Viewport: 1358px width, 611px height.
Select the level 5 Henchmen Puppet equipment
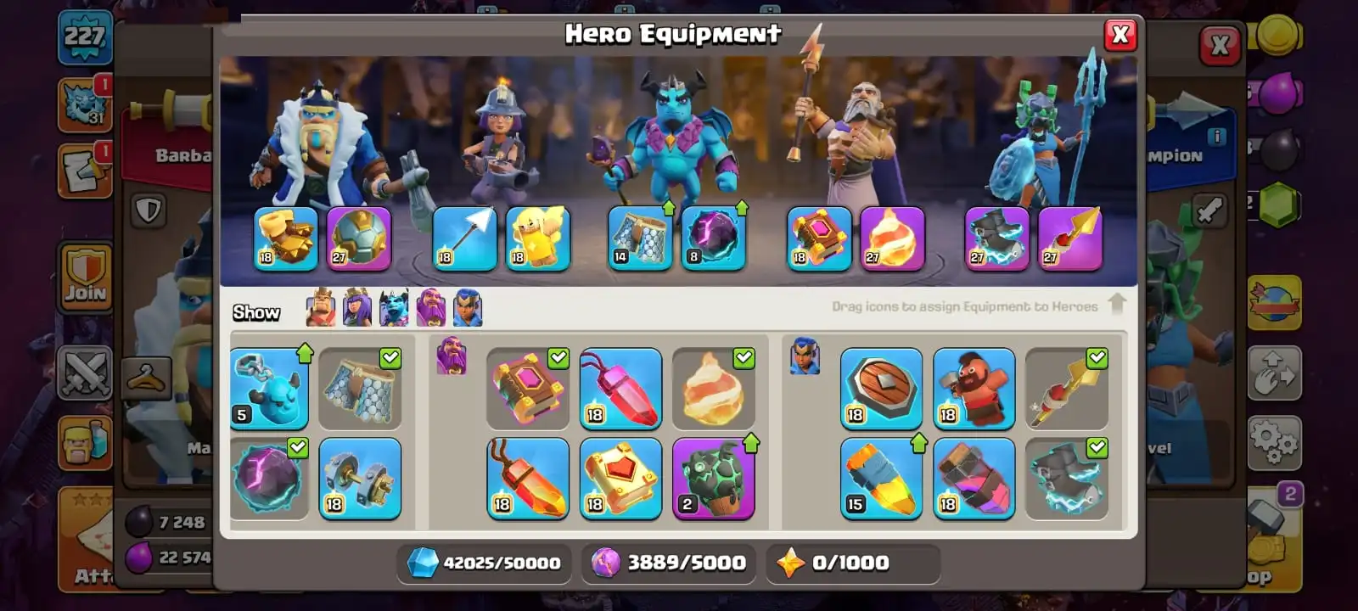269,388
